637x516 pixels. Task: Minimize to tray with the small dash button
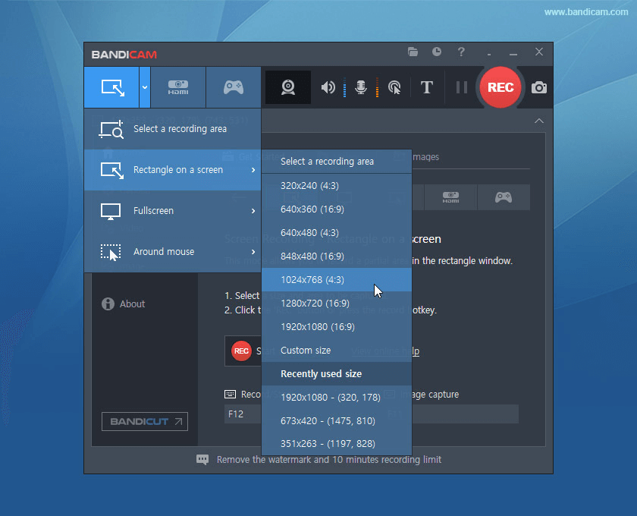(489, 55)
